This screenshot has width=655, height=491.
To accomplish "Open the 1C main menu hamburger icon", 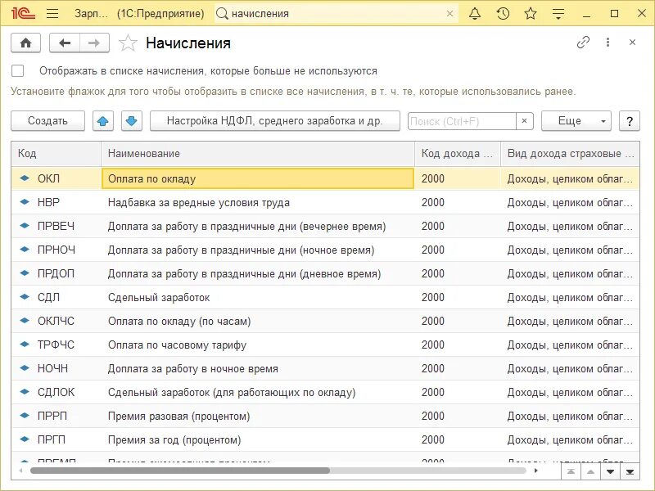I will [52, 13].
